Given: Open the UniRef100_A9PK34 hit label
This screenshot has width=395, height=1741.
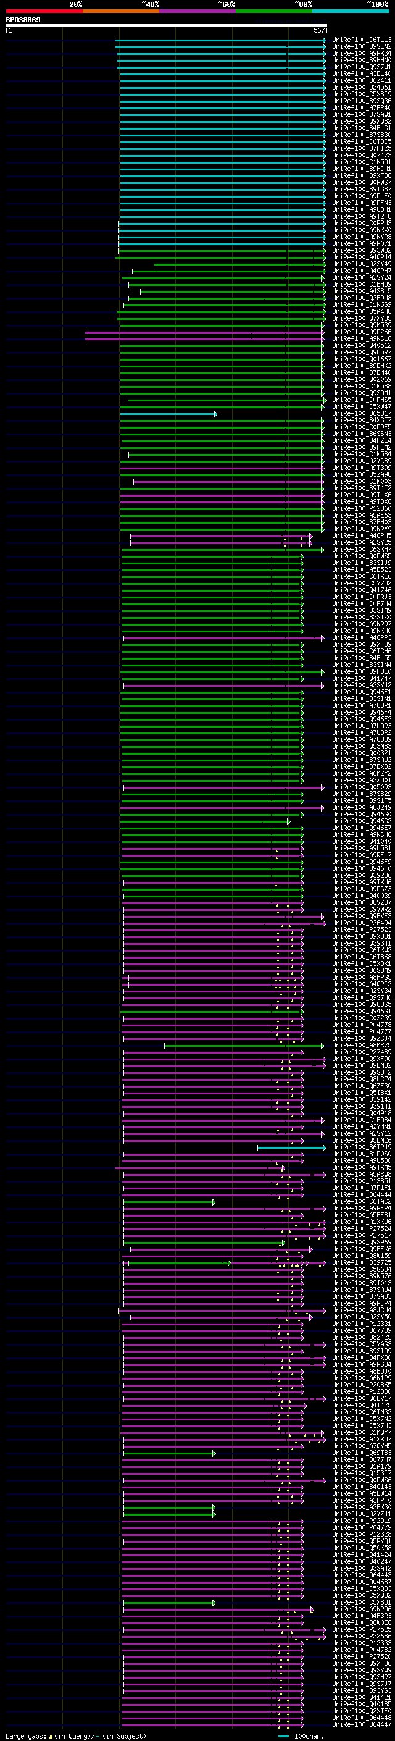Looking at the screenshot, I should 361,53.
